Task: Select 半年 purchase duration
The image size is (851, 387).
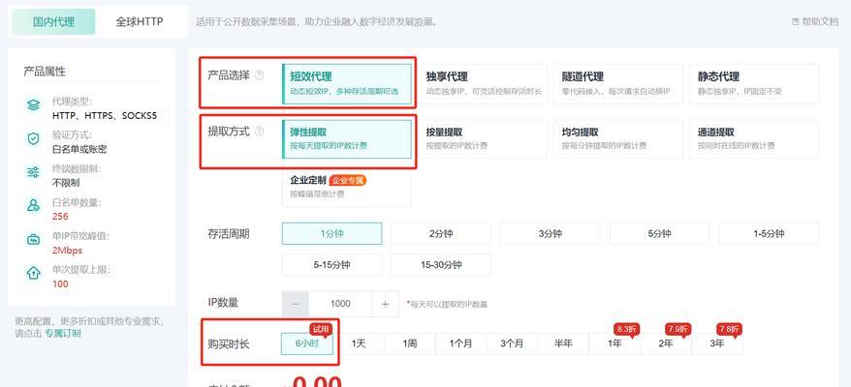Action: coord(563,343)
